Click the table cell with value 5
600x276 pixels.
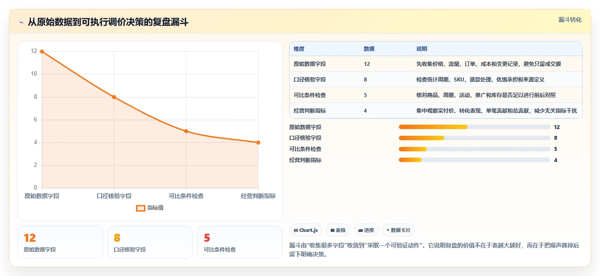click(365, 95)
